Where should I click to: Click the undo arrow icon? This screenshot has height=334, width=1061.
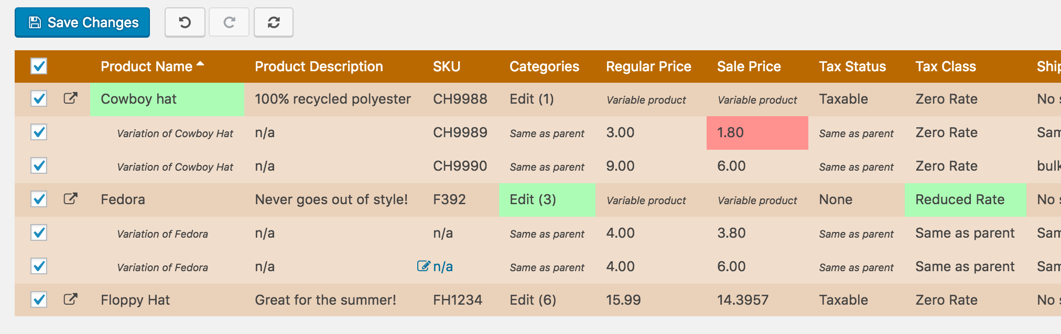pyautogui.click(x=185, y=23)
